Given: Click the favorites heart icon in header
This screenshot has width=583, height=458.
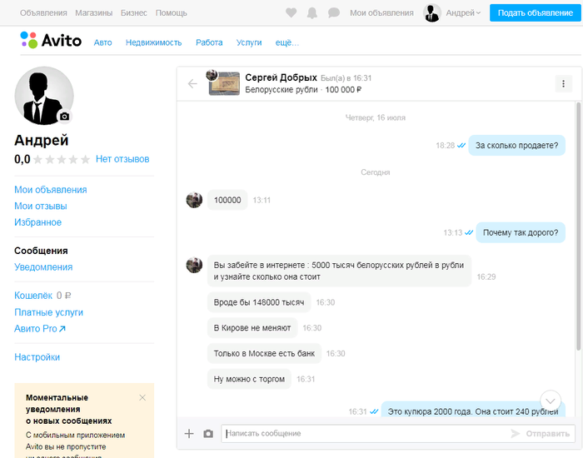Looking at the screenshot, I should (291, 13).
